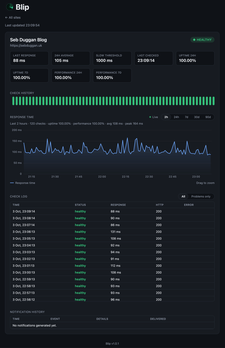Select the 3 Oct, 23:02:13 log row
The width and height of the screenshot is (225, 348).
[112, 259]
